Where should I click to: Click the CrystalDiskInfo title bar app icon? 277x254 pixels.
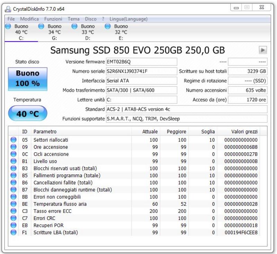8,9
